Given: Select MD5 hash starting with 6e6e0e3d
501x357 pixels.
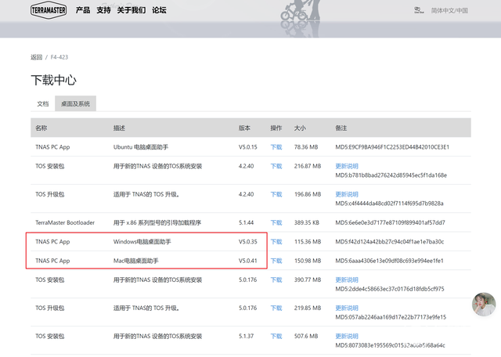Looking at the screenshot, I should pyautogui.click(x=390, y=223).
